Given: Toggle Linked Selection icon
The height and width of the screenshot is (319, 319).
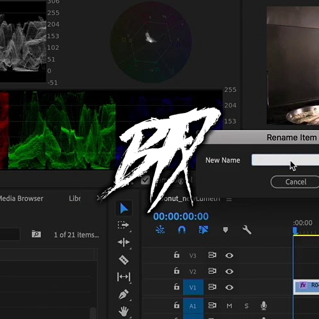Looking at the screenshot, I should [x=204, y=230].
